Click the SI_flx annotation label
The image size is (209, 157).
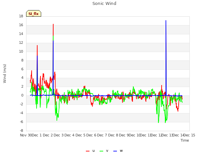[x=34, y=14]
